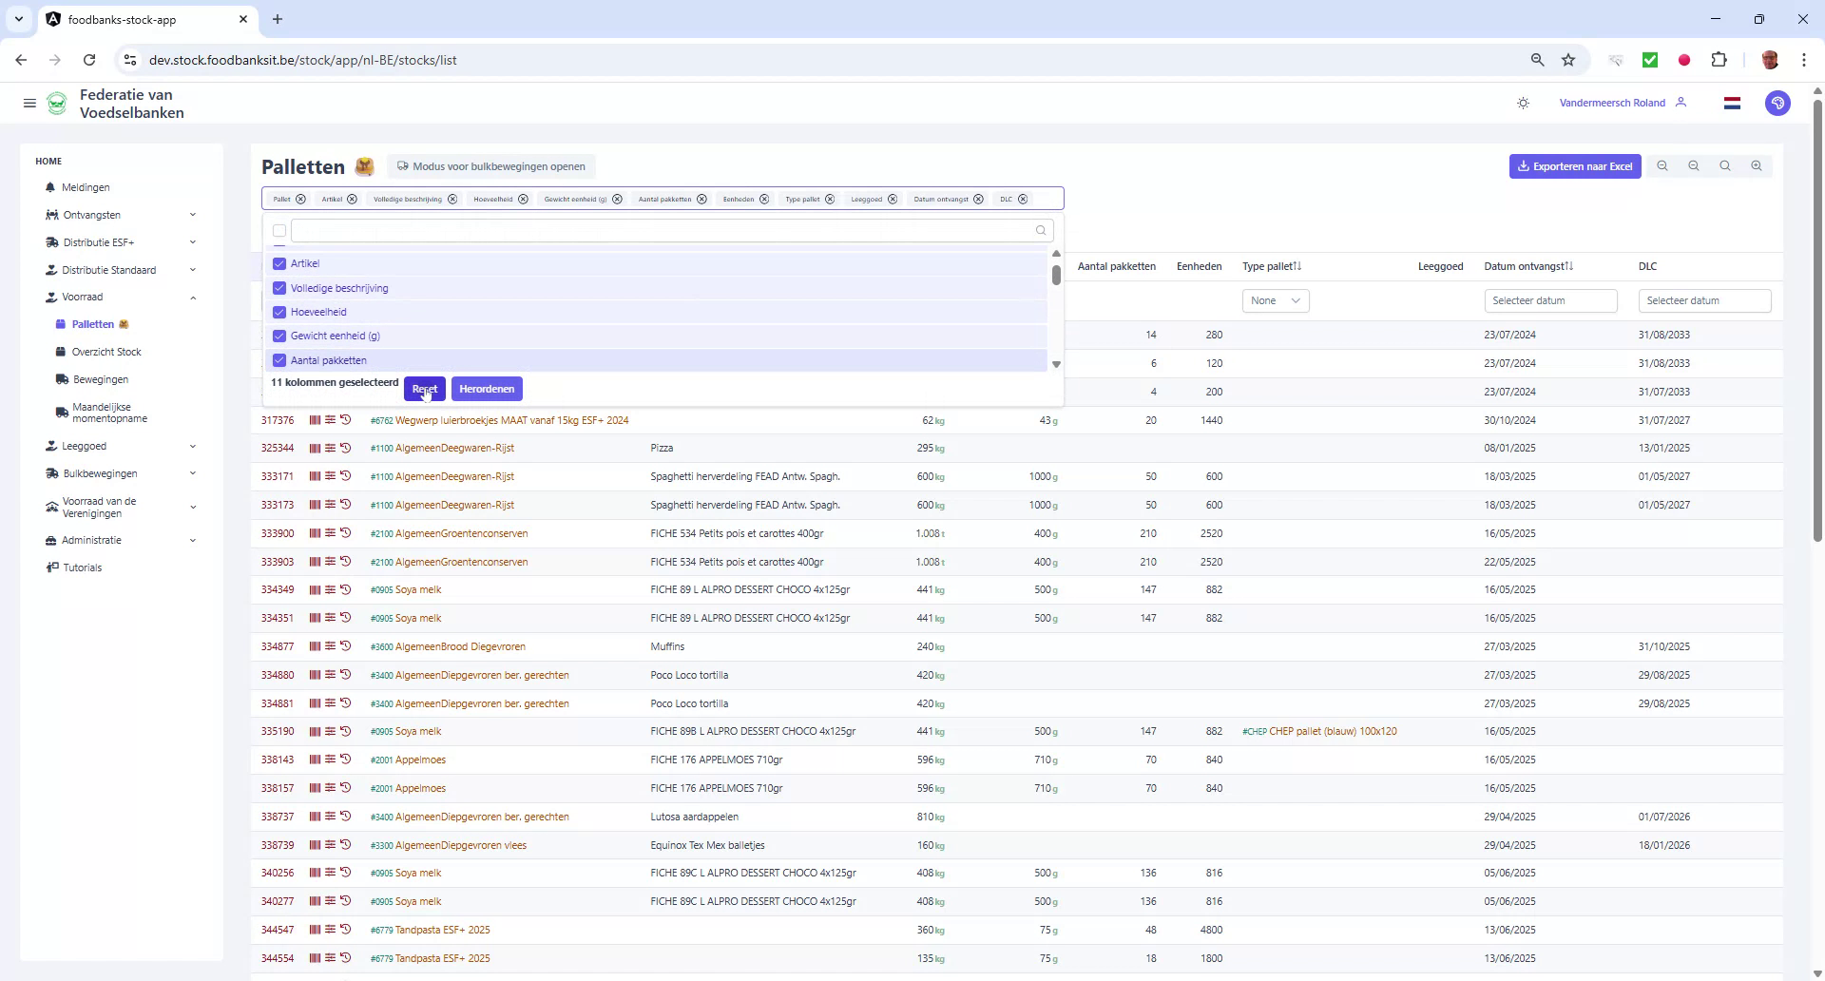The height and width of the screenshot is (981, 1825).
Task: Click the Dutch flag language icon
Action: pos(1732,103)
